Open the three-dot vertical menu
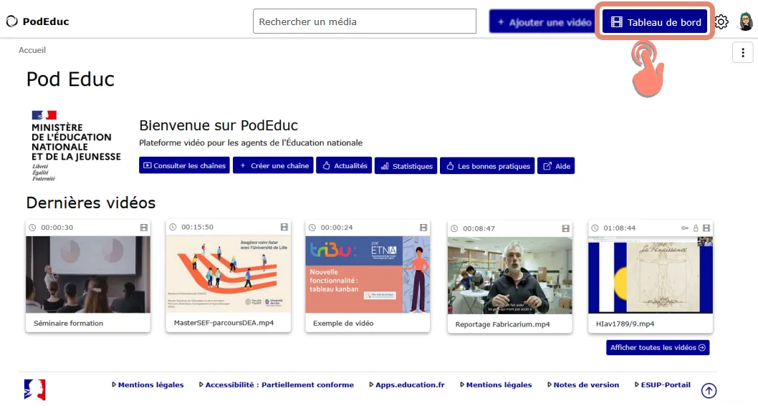758x408 pixels. [743, 52]
